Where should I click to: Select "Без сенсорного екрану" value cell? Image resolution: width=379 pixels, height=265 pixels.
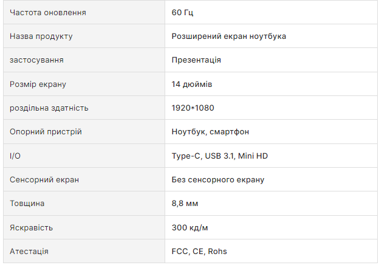pyautogui.click(x=217, y=180)
